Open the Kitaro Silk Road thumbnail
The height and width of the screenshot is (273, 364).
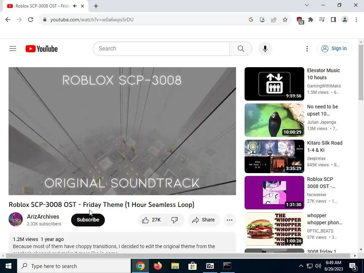[x=274, y=156]
